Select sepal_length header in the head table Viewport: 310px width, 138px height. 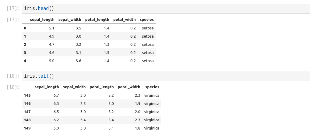pos(42,20)
